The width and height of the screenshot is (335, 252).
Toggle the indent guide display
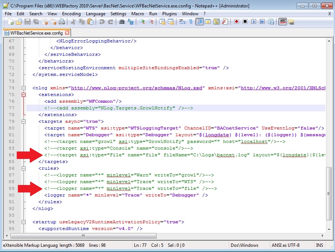pos(200,22)
